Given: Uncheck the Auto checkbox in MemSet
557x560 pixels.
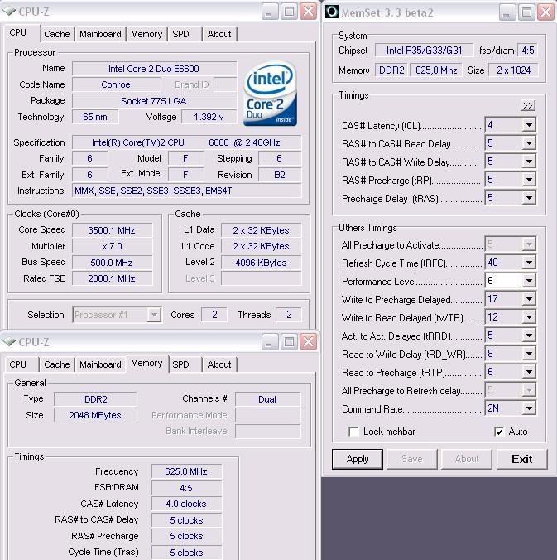Looking at the screenshot, I should (x=499, y=432).
